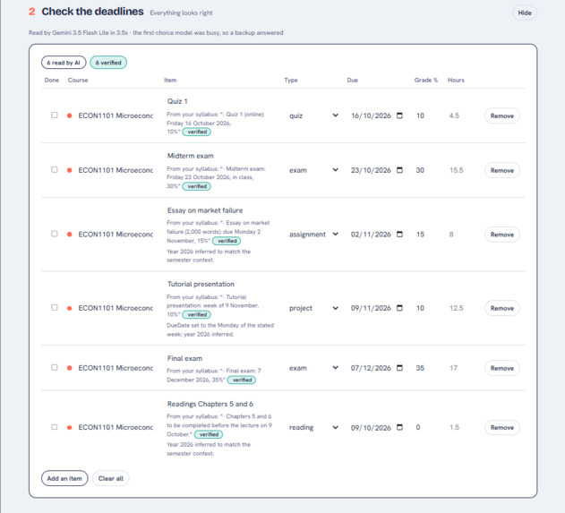Mark Essay on market failure as done
Screen dimensions: 565x513
tap(55, 234)
